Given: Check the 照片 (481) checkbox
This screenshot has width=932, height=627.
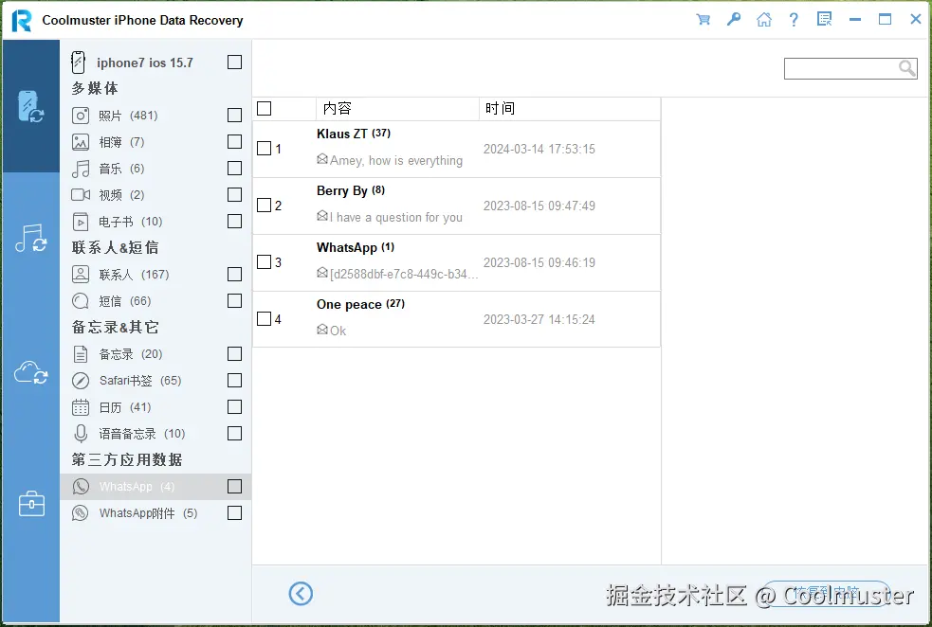Looking at the screenshot, I should pos(235,116).
